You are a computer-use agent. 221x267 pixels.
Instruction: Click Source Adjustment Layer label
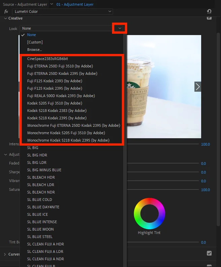click(25, 4)
